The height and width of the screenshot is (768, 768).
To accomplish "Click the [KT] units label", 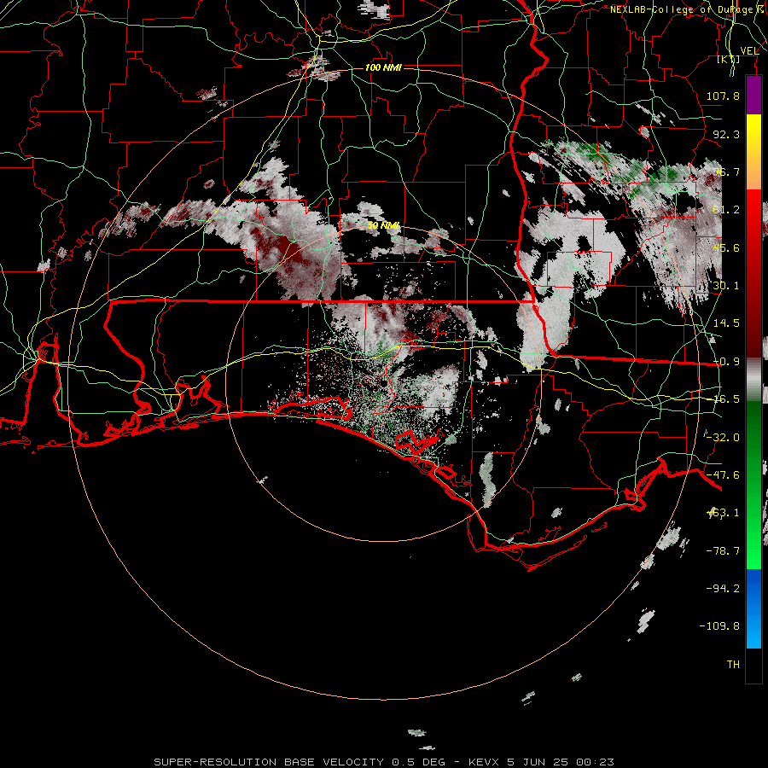I will [x=729, y=59].
